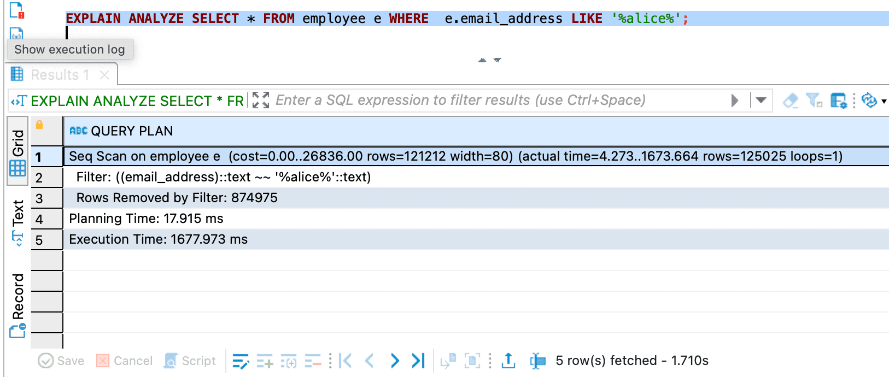Export the result data with the upload-arrow icon
Image resolution: width=889 pixels, height=377 pixels.
click(508, 361)
